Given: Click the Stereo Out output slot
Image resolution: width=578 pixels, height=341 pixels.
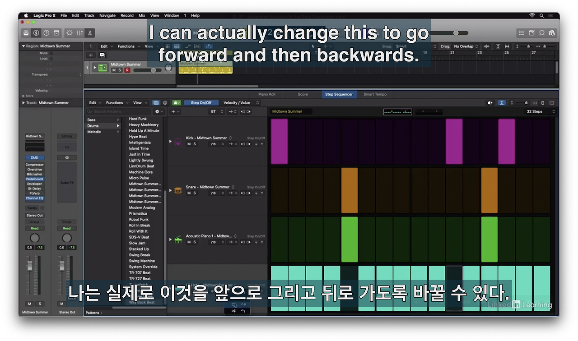Looking at the screenshot, I should pyautogui.click(x=35, y=215).
